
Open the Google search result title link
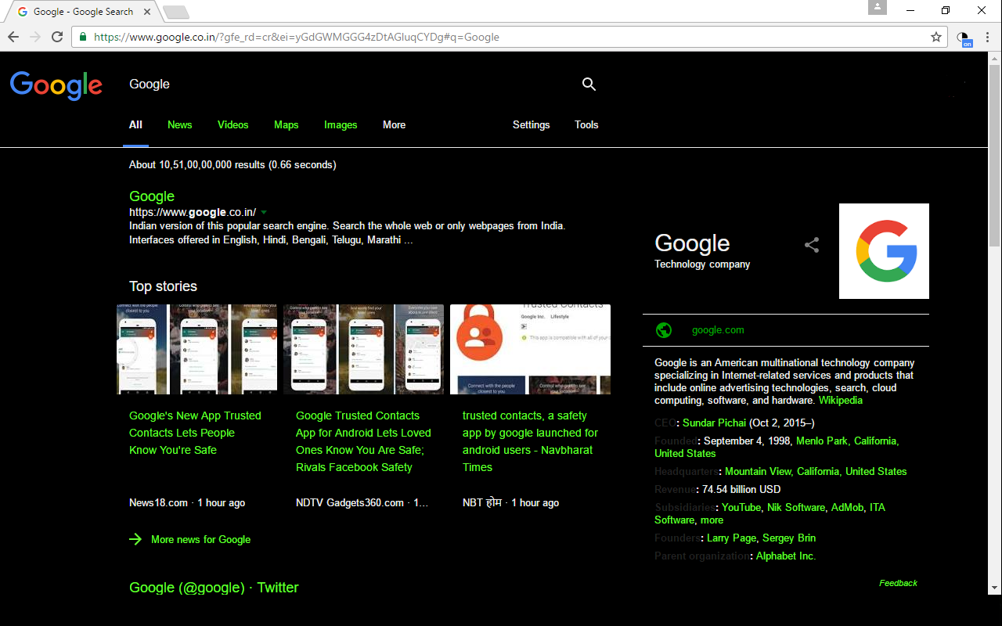[x=152, y=196]
